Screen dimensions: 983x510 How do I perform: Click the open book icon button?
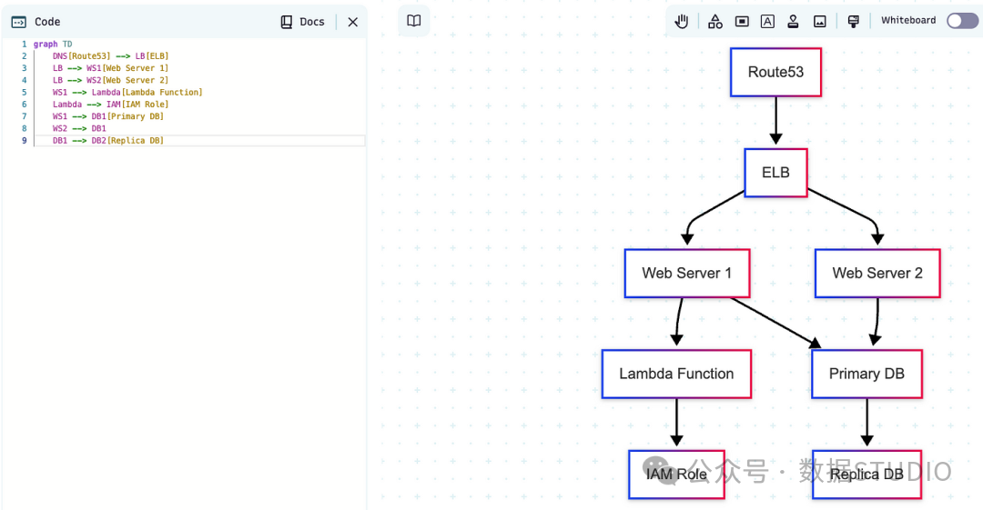point(414,21)
